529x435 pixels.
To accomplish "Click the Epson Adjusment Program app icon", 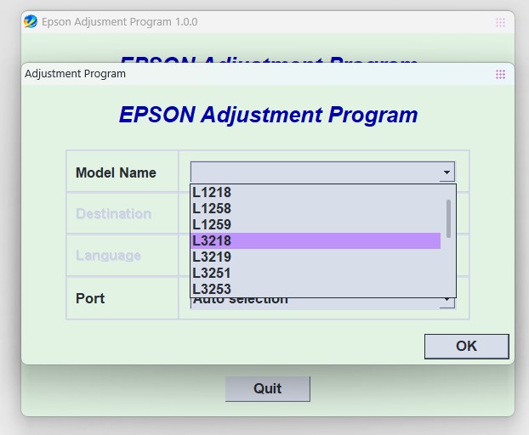I will click(31, 22).
